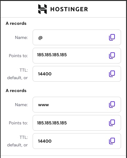Select the first 185.185.185.185 Points to field
This screenshot has width=127, height=158.
tap(77, 56)
